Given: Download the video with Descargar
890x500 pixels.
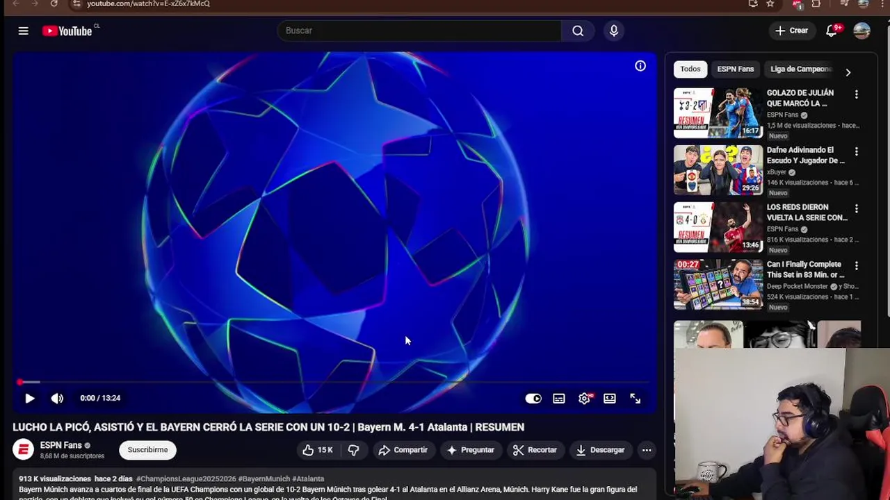Looking at the screenshot, I should (x=600, y=450).
